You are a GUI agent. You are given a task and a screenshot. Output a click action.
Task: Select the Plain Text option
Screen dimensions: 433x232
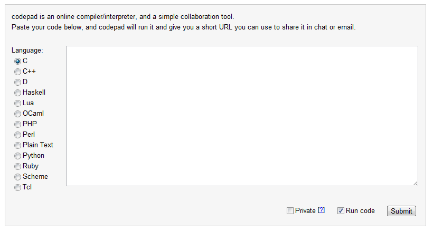point(17,145)
